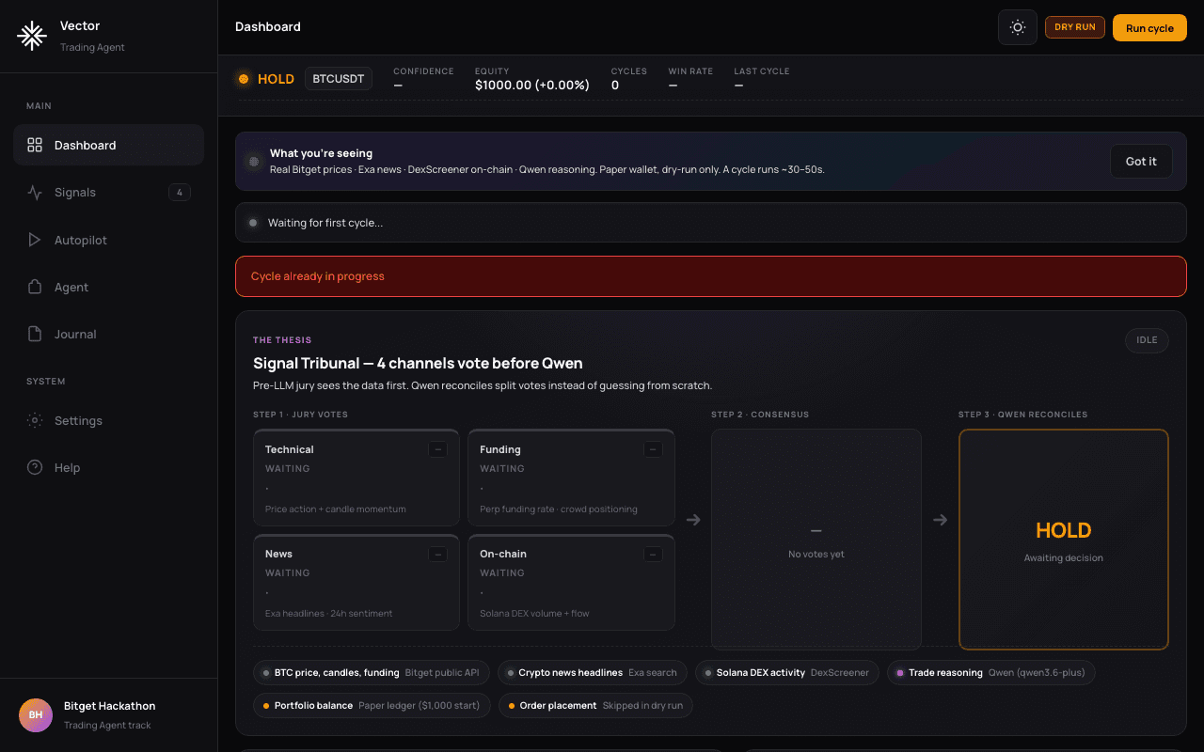Open the Bitget Hackathon profile name

110,706
